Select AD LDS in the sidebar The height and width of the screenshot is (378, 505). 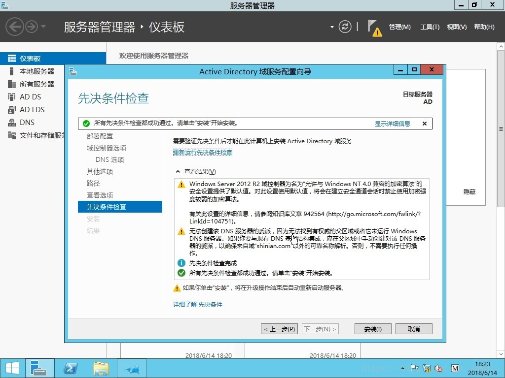click(32, 110)
